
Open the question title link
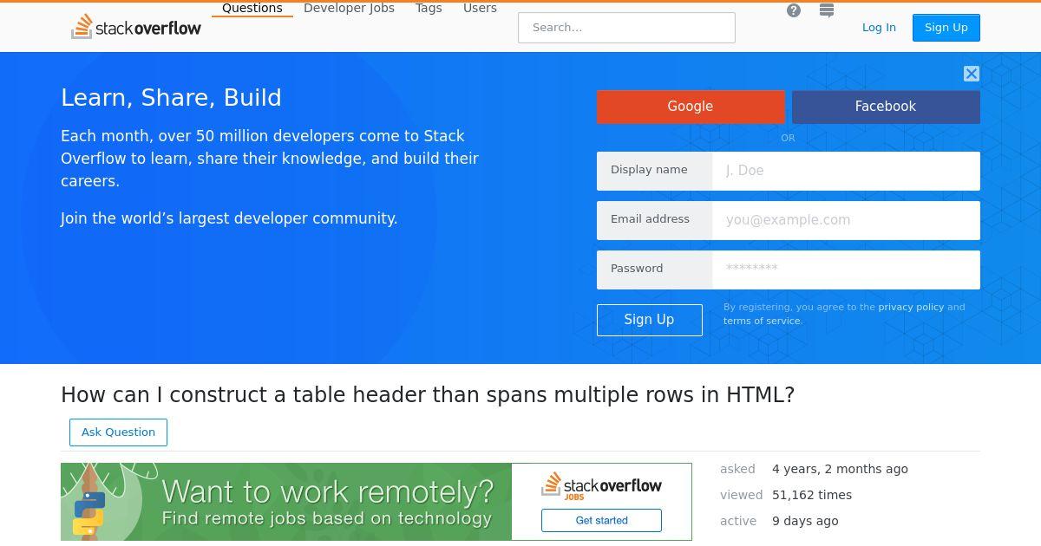coord(428,395)
